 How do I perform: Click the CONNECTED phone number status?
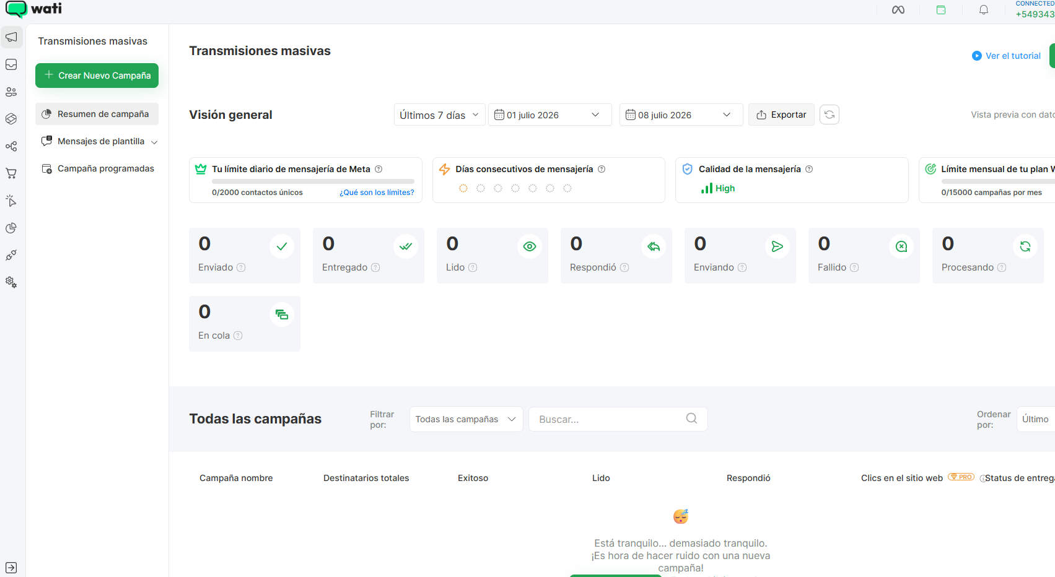click(x=1035, y=10)
